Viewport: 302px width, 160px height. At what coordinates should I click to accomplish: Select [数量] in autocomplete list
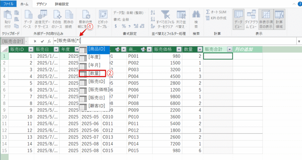point(93,73)
